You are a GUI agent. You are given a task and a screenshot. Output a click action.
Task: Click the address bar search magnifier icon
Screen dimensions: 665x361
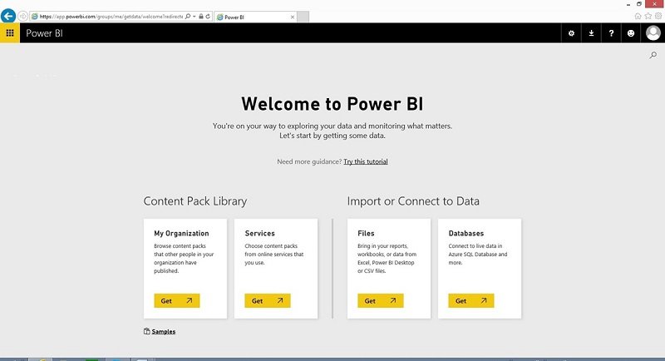click(188, 17)
